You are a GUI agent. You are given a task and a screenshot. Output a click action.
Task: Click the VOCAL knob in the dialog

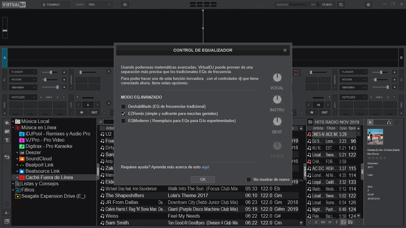(277, 77)
